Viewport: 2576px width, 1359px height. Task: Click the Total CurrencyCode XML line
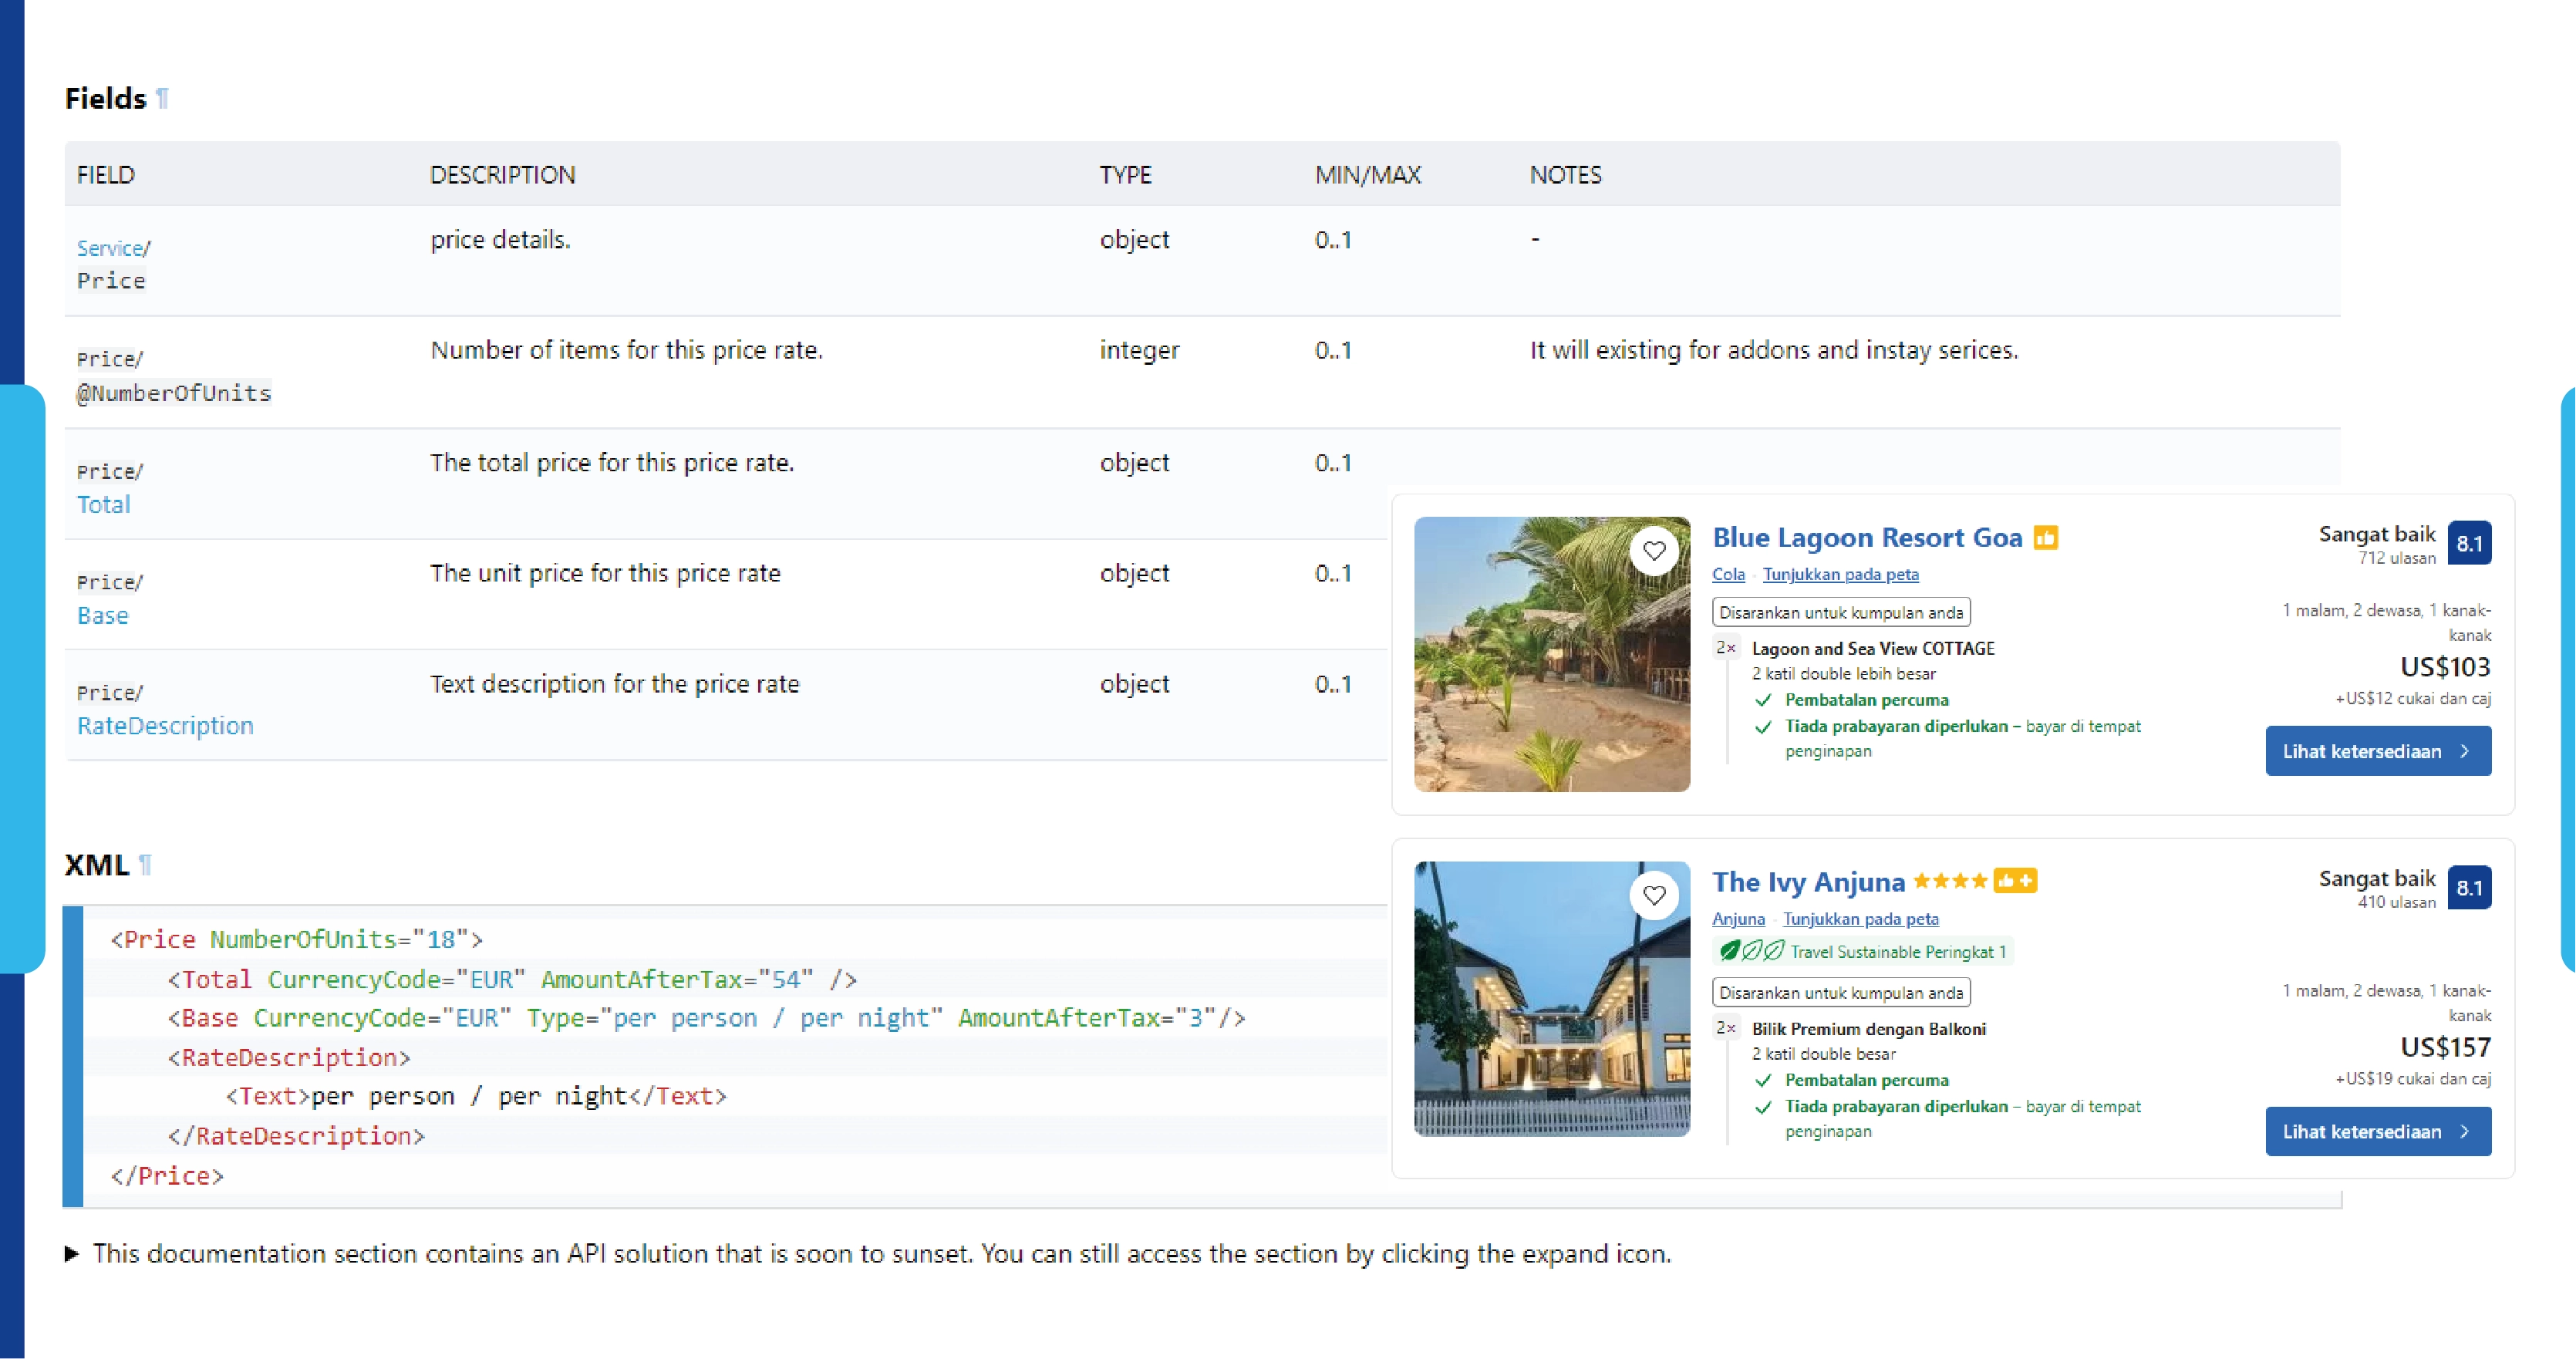pos(513,979)
